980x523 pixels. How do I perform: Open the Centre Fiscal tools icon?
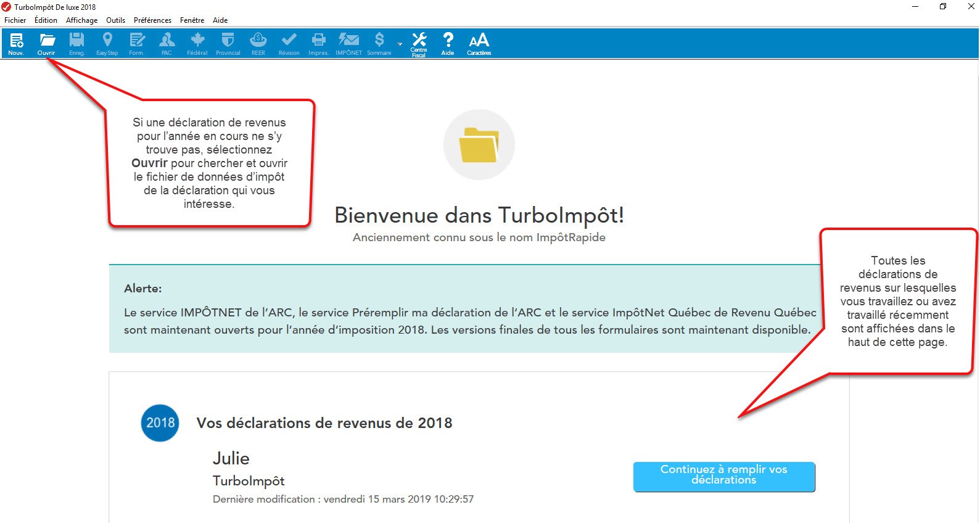click(419, 44)
